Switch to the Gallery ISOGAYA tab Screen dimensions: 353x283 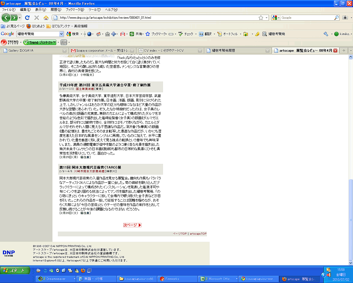click(21, 51)
